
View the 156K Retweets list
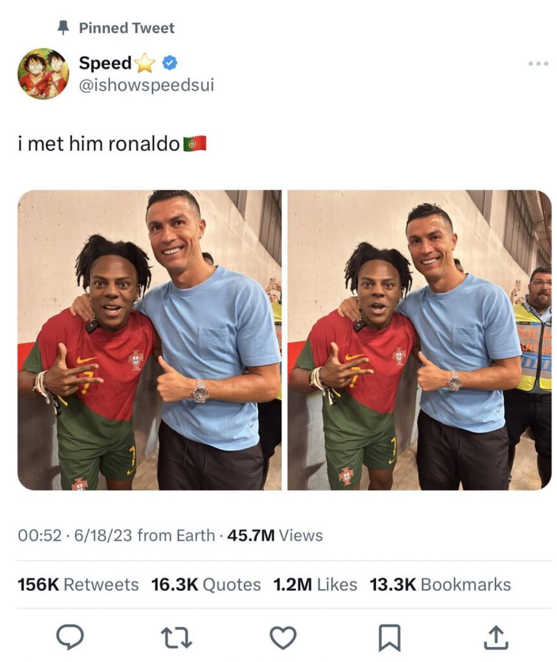78,584
